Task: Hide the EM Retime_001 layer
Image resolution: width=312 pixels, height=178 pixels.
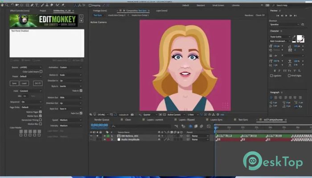Action: [x=91, y=136]
